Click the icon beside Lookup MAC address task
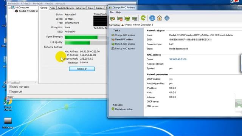 pyautogui.click(x=113, y=49)
